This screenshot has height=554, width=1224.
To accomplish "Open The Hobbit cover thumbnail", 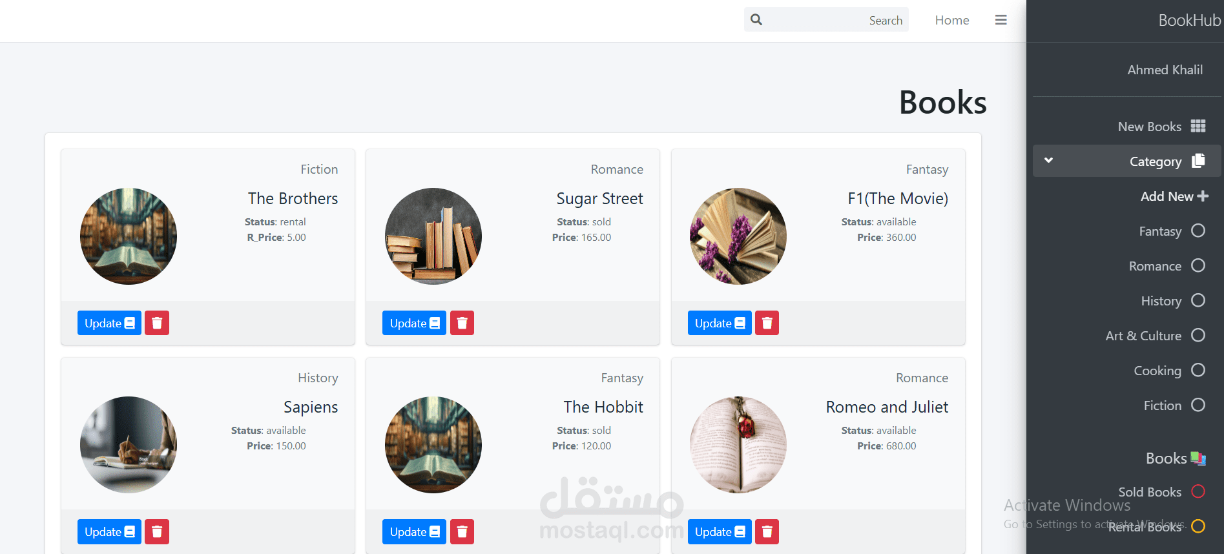I will (x=433, y=445).
